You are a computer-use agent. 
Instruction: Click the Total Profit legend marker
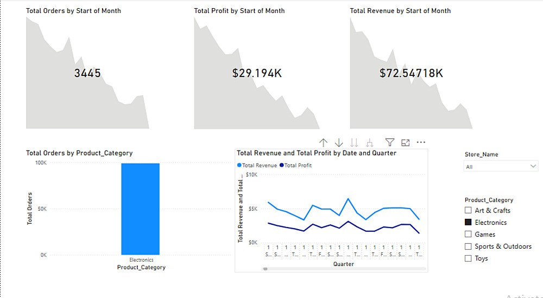click(282, 165)
